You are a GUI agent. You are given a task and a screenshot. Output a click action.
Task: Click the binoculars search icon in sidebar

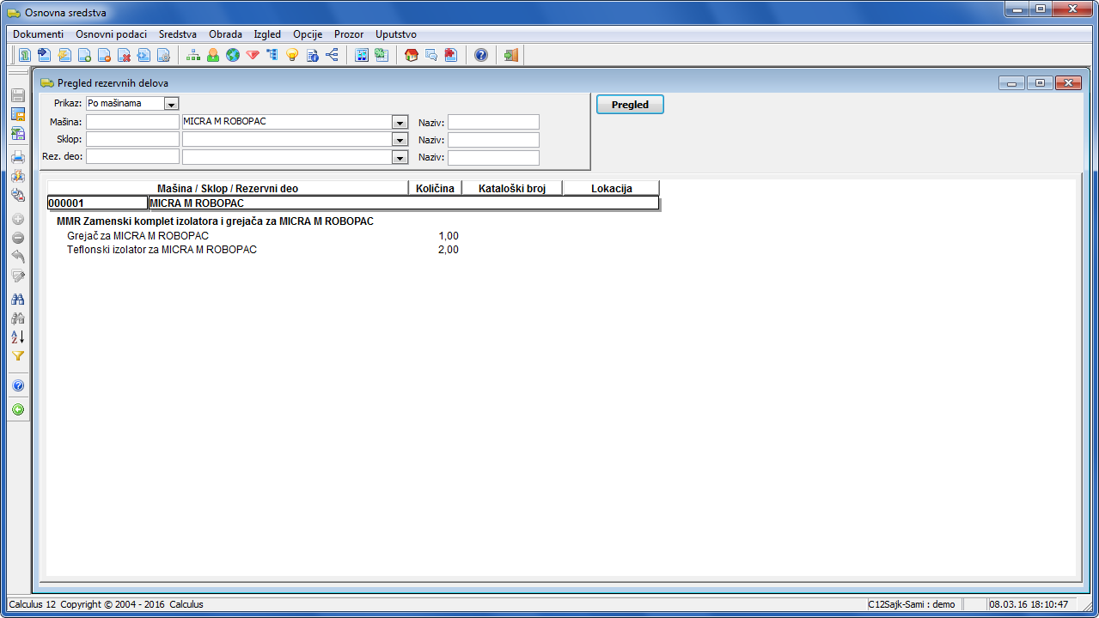(x=17, y=299)
